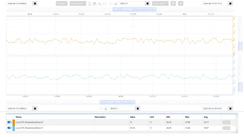244x137 pixels.
Task: Select the sensor name in the orange row
Action: click(29, 122)
